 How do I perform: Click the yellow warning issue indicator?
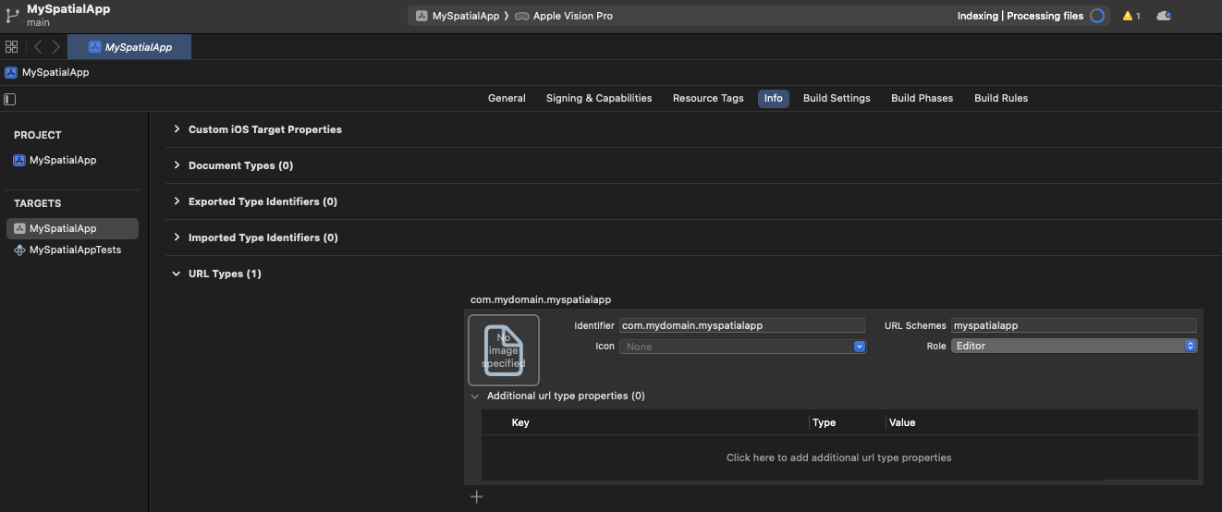click(1130, 16)
